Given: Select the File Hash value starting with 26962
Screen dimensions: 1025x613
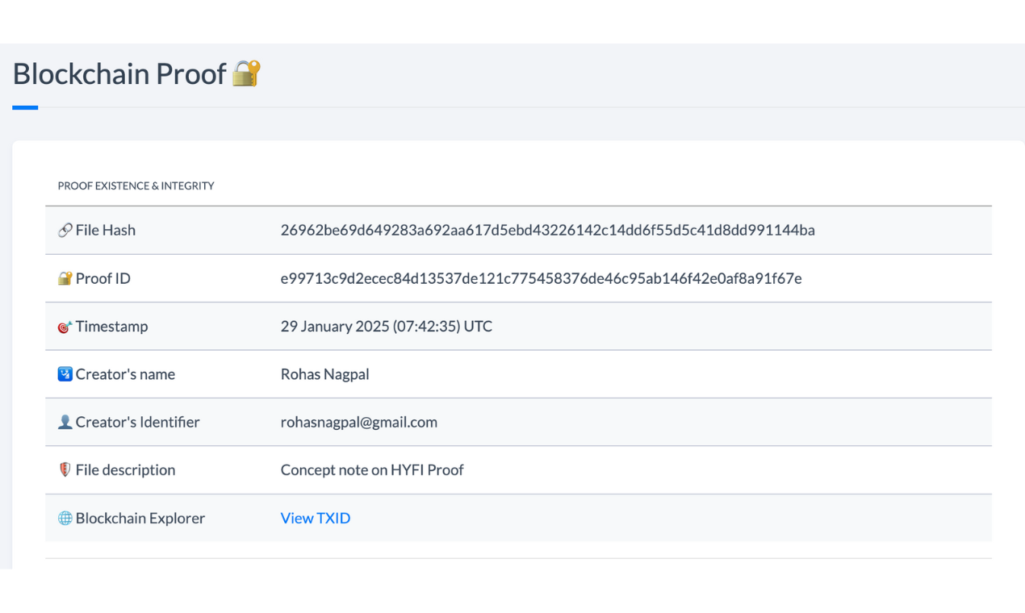Looking at the screenshot, I should point(548,230).
